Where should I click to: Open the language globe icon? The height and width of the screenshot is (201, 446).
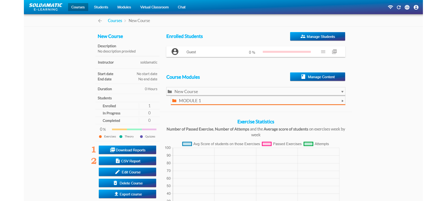[407, 7]
